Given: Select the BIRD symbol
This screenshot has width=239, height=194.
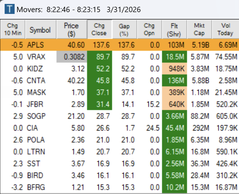Looking at the screenshot, I should (x=35, y=175).
